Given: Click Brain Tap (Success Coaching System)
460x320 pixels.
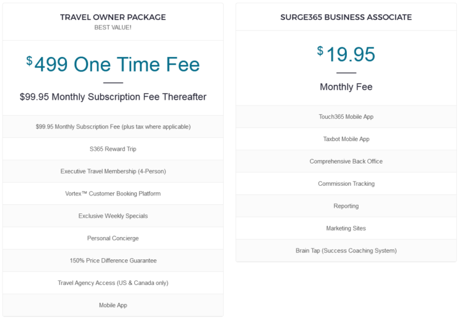Looking at the screenshot, I should [346, 250].
